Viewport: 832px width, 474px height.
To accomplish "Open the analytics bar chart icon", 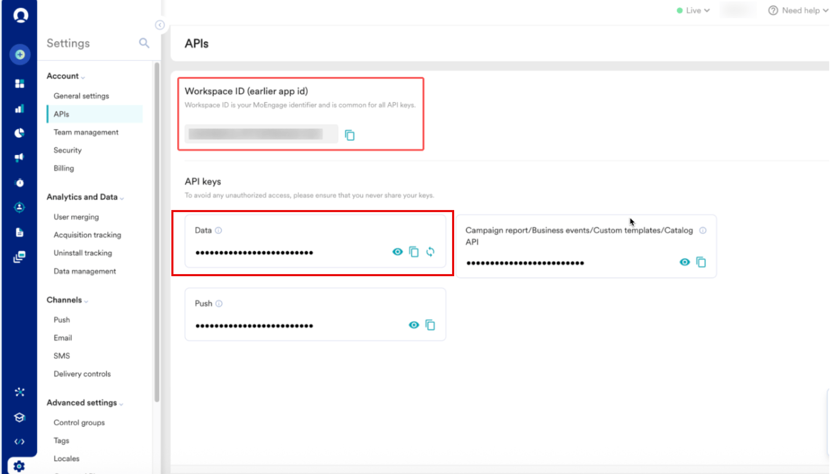I will [20, 108].
